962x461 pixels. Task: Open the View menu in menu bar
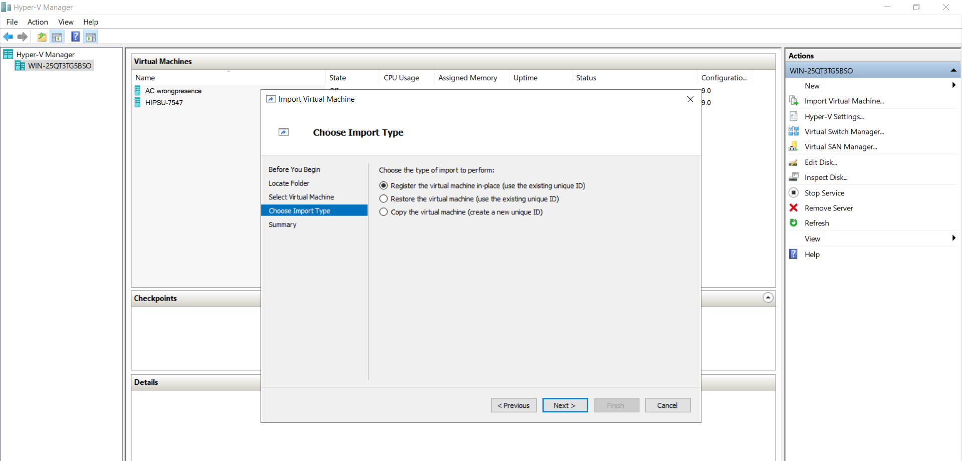pyautogui.click(x=66, y=22)
